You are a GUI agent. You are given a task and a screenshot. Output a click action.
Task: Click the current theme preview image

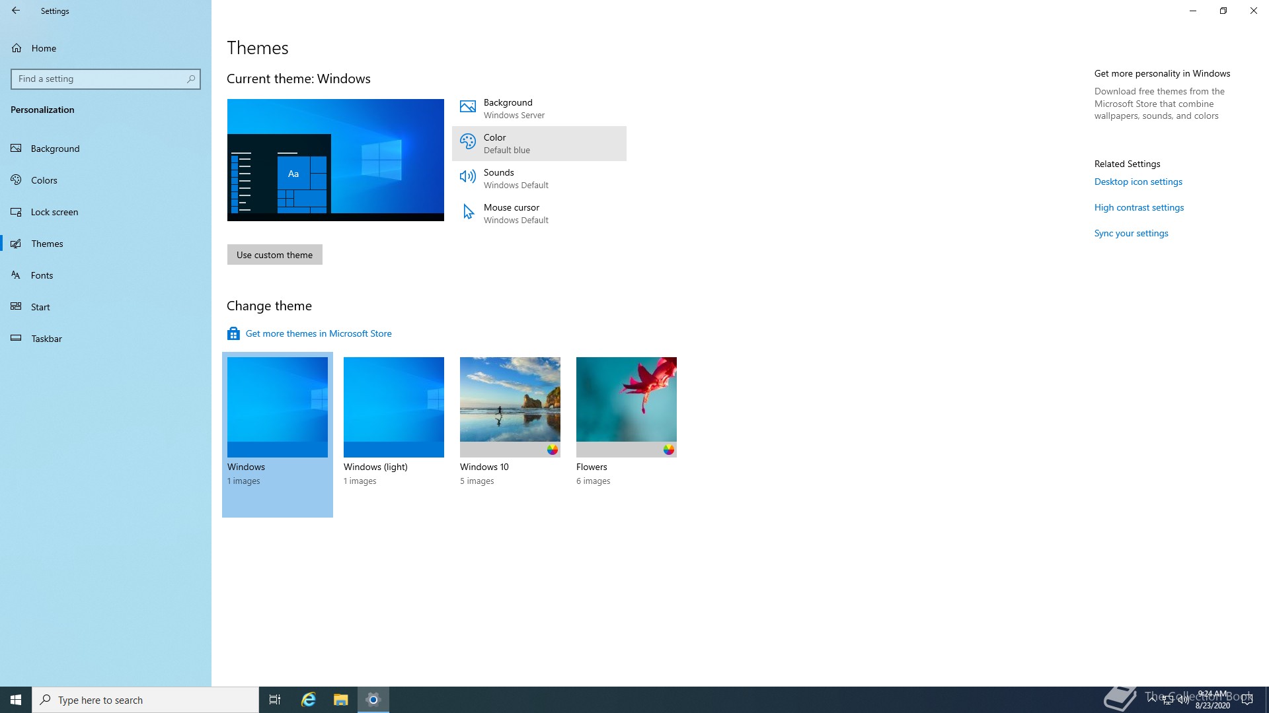[x=336, y=160]
